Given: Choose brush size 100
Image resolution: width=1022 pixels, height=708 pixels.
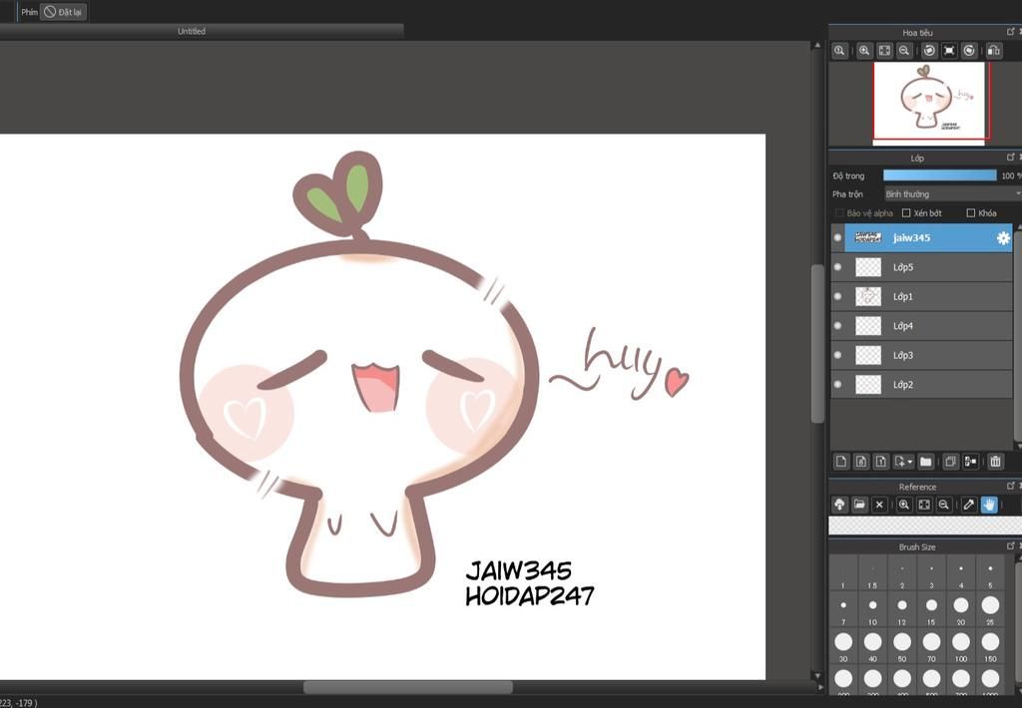Looking at the screenshot, I should (961, 646).
